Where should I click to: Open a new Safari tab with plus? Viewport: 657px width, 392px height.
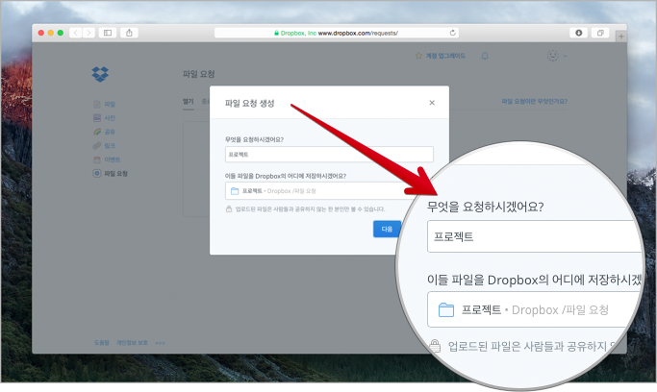pos(621,37)
